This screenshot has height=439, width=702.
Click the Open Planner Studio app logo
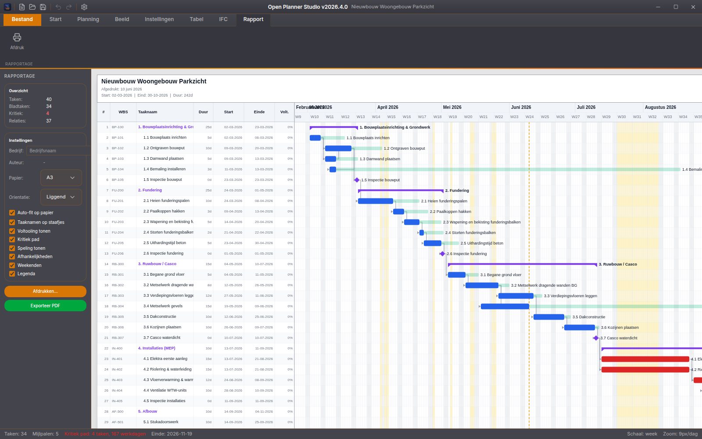click(x=7, y=7)
